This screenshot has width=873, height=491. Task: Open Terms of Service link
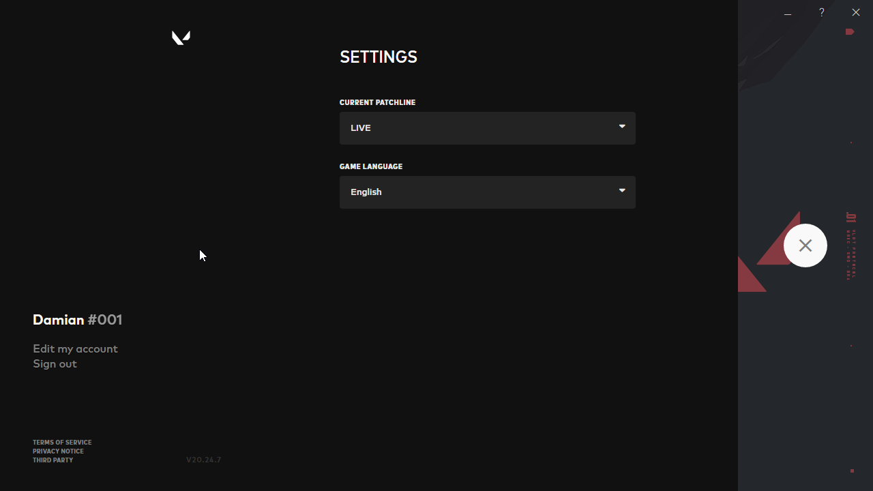click(x=62, y=442)
